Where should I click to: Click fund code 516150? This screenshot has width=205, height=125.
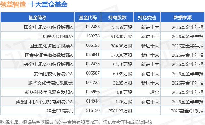(93, 110)
